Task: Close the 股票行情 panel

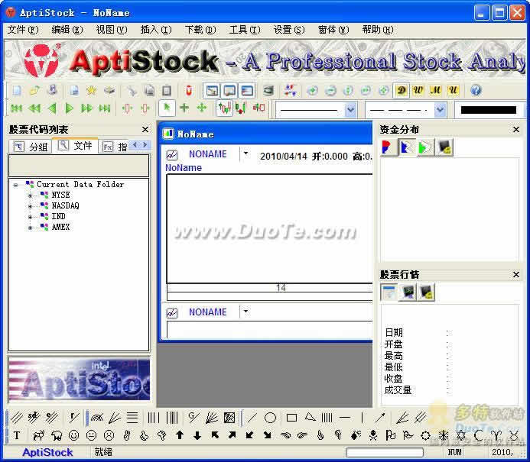Action: pos(516,274)
